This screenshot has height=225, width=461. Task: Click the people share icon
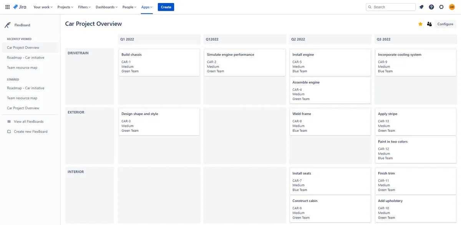pos(429,24)
